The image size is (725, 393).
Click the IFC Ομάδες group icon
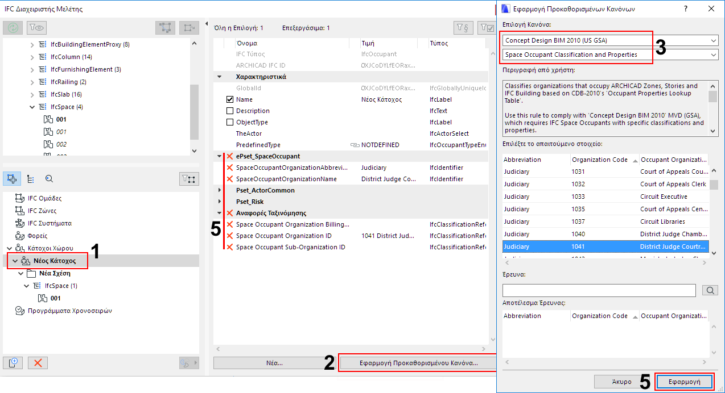pos(19,198)
